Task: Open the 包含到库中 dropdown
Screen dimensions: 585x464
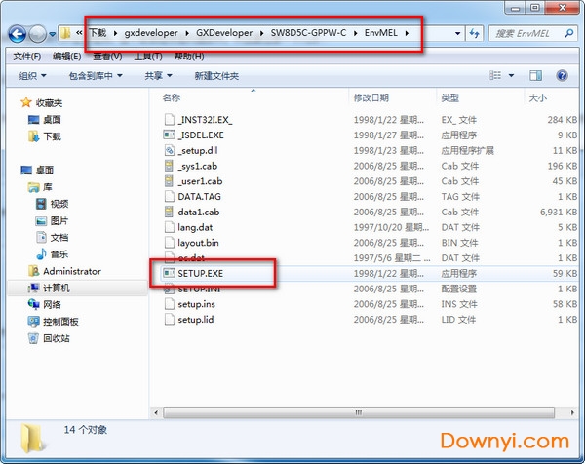Action: click(x=96, y=76)
